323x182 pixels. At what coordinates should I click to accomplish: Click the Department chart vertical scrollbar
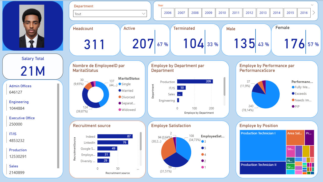[x=224, y=87]
